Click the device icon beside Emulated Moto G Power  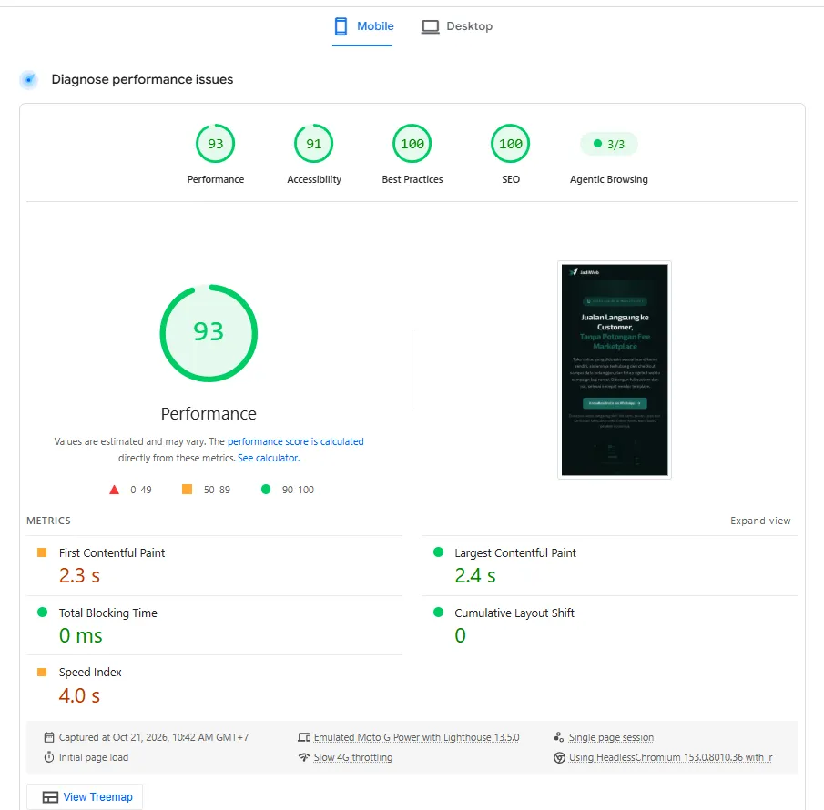[x=304, y=737]
